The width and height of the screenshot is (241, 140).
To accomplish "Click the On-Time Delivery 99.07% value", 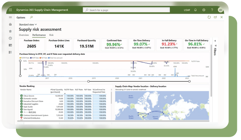I will (141, 44).
